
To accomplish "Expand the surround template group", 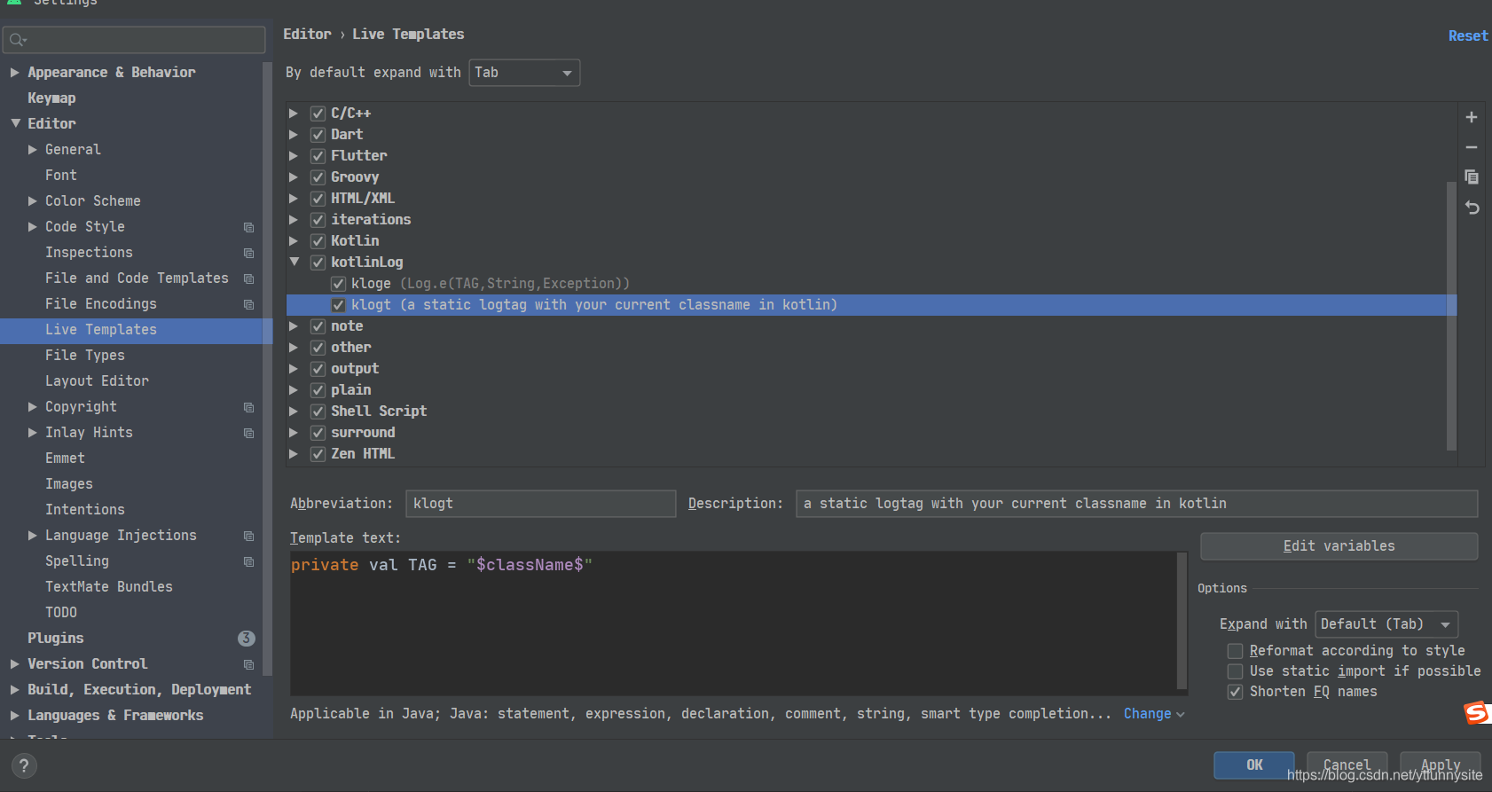I will pos(294,433).
